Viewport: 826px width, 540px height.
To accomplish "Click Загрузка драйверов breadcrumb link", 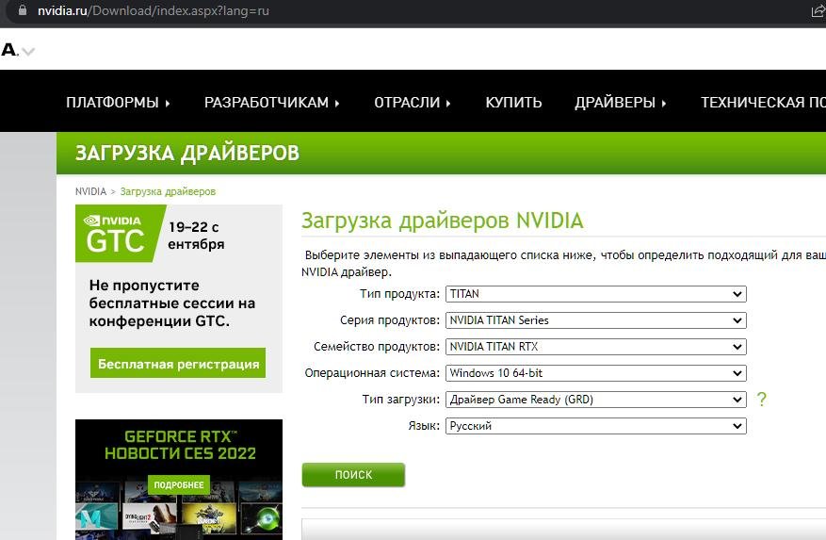I will point(168,191).
